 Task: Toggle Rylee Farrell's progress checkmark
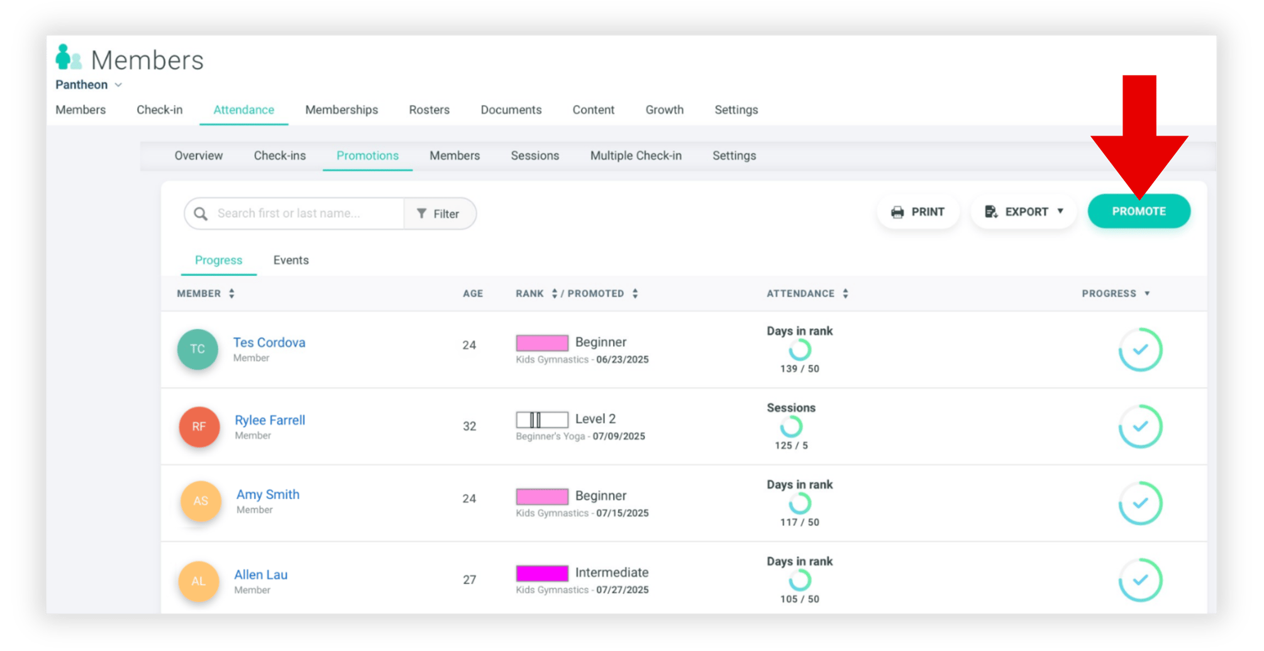(x=1140, y=426)
